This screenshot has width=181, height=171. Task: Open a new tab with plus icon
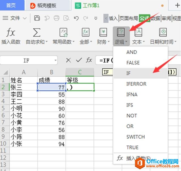177,5
